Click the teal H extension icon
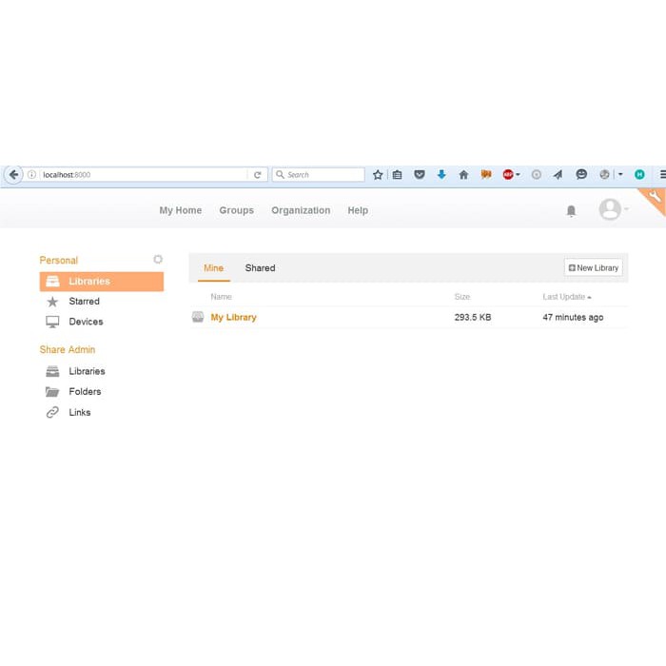 coord(639,174)
